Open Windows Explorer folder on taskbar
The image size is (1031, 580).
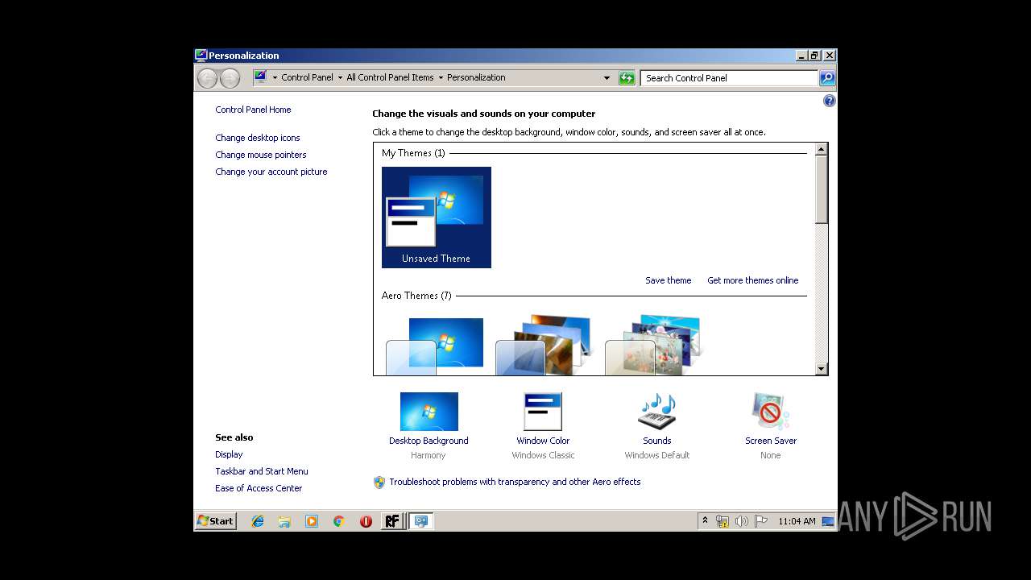coord(284,521)
